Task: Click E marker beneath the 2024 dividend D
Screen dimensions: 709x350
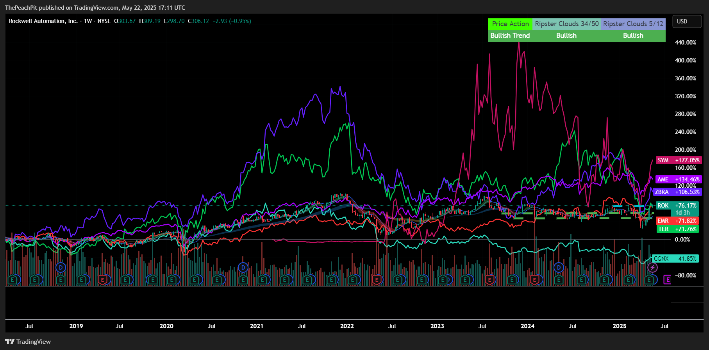Action: 559,280
